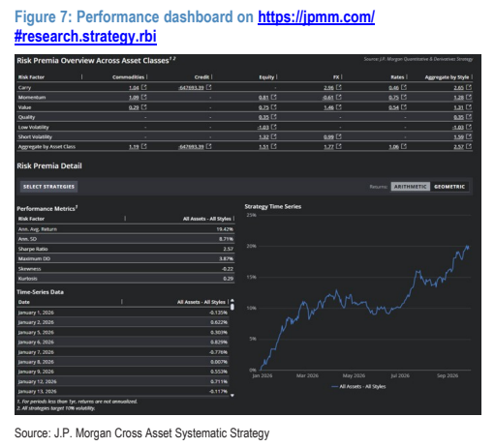Click the pop-out icon beside Carry Rates 0.46
Viewport: 495px width, 447px height.
click(404, 87)
